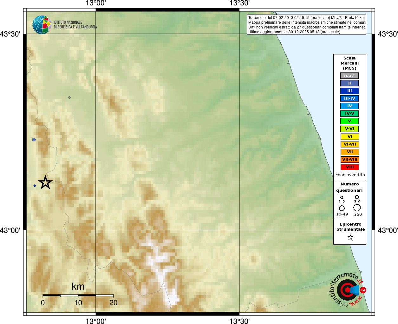398x324 pixels.
Task: Click the n.a.* grey legend swatch
Action: pos(349,76)
